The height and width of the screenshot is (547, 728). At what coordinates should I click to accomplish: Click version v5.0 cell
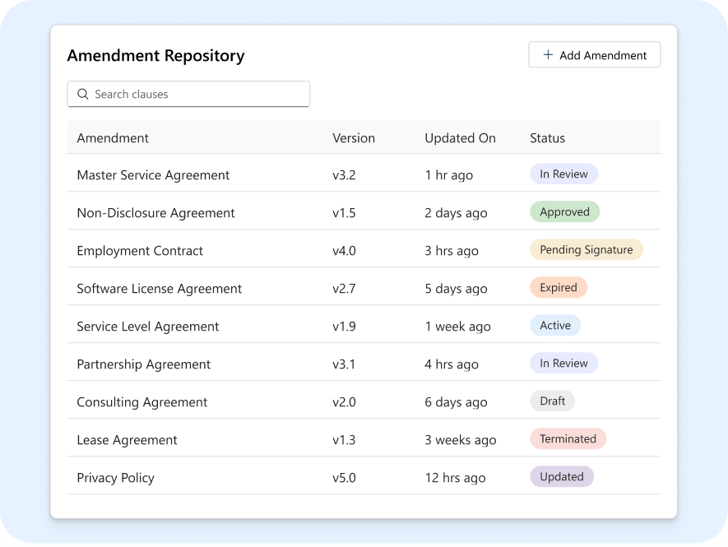[x=344, y=478]
